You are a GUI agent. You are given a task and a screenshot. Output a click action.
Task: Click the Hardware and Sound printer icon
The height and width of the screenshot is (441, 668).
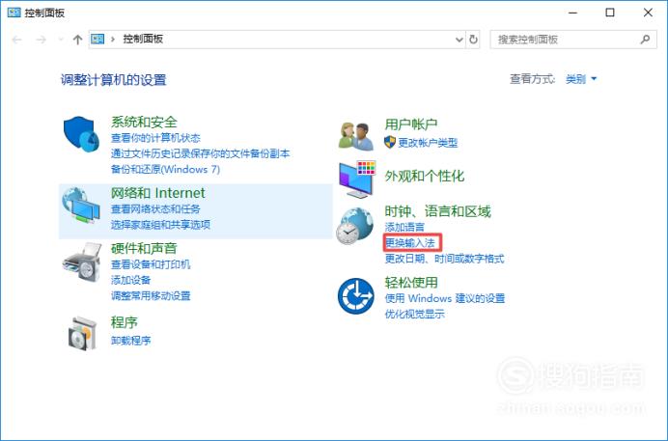[82, 262]
